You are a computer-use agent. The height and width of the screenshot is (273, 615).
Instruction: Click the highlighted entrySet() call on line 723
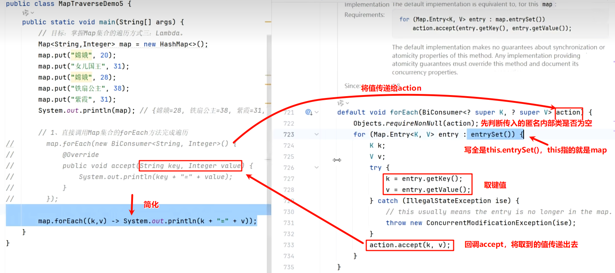tap(493, 134)
